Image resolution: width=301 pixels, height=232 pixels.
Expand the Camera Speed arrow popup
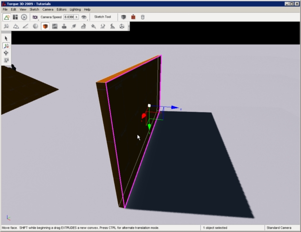(x=77, y=17)
